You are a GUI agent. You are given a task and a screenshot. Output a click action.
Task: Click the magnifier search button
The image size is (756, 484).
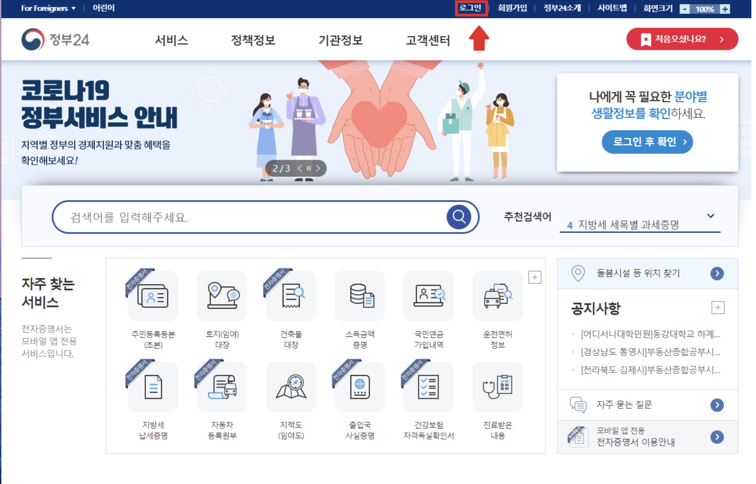(458, 217)
